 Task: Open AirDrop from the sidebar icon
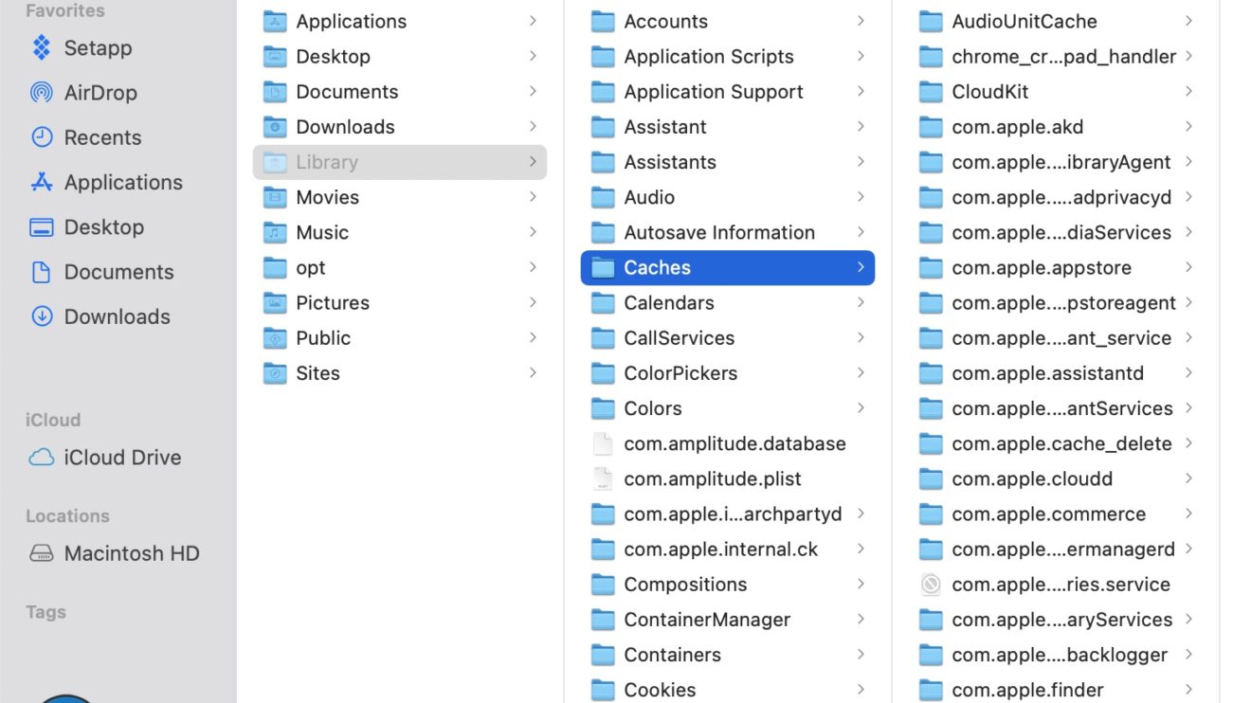[x=42, y=93]
